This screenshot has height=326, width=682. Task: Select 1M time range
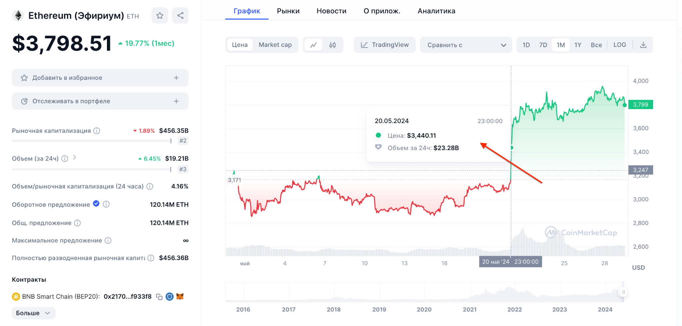tap(561, 45)
